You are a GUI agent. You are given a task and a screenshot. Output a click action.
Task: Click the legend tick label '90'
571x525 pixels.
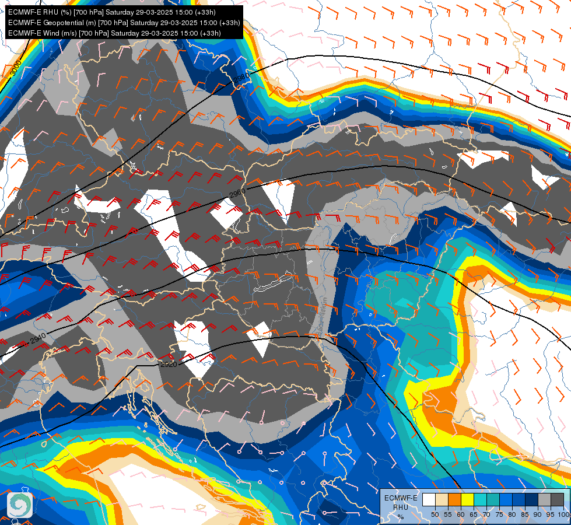point(538,514)
